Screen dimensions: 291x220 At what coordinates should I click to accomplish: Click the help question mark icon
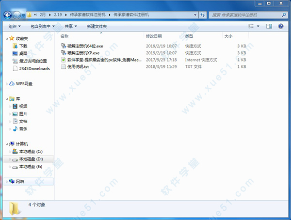[282, 26]
